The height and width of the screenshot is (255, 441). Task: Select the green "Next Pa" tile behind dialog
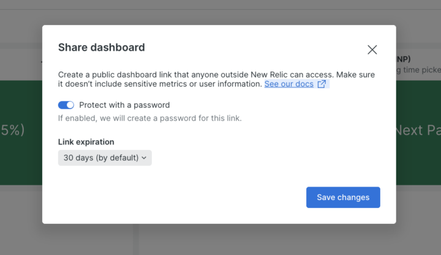click(x=418, y=130)
